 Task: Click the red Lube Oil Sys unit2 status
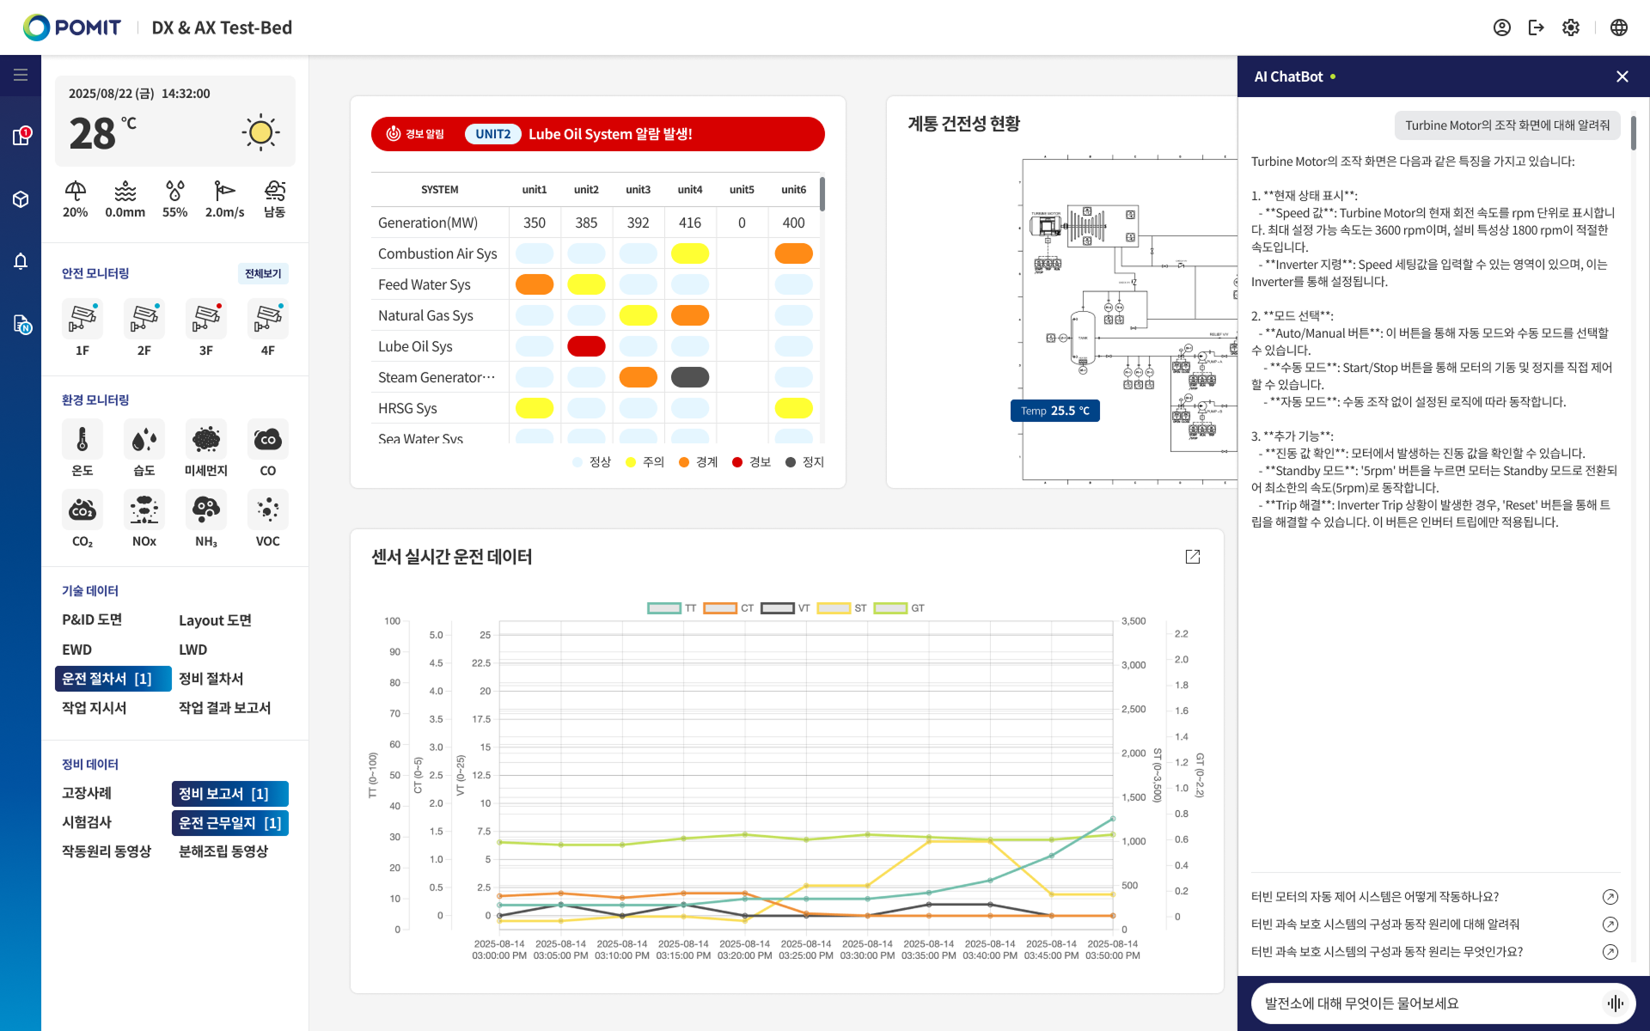[586, 346]
